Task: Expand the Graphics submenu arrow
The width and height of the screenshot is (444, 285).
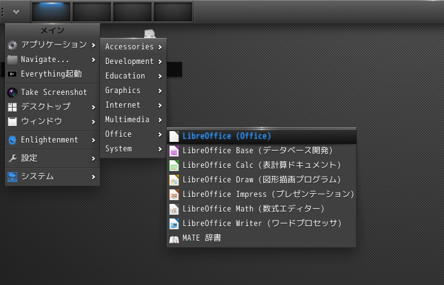Action: point(160,91)
